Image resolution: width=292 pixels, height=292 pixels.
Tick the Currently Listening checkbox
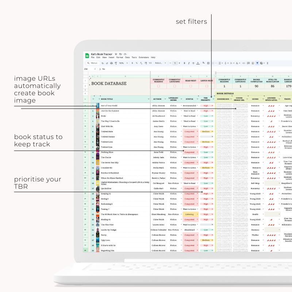[x=174, y=86]
